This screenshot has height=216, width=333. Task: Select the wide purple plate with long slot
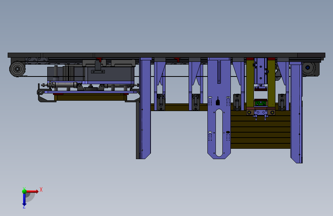coord(219,108)
